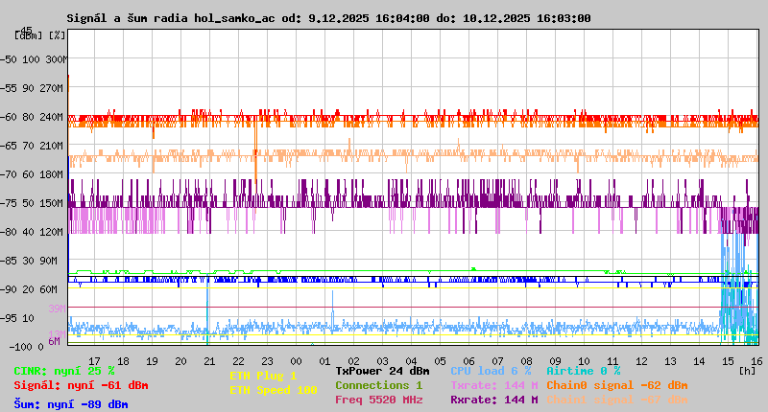Image resolution: width=768 pixels, height=412 pixels.
Task: Click the pink 39M y-axis label
Action: (x=57, y=309)
